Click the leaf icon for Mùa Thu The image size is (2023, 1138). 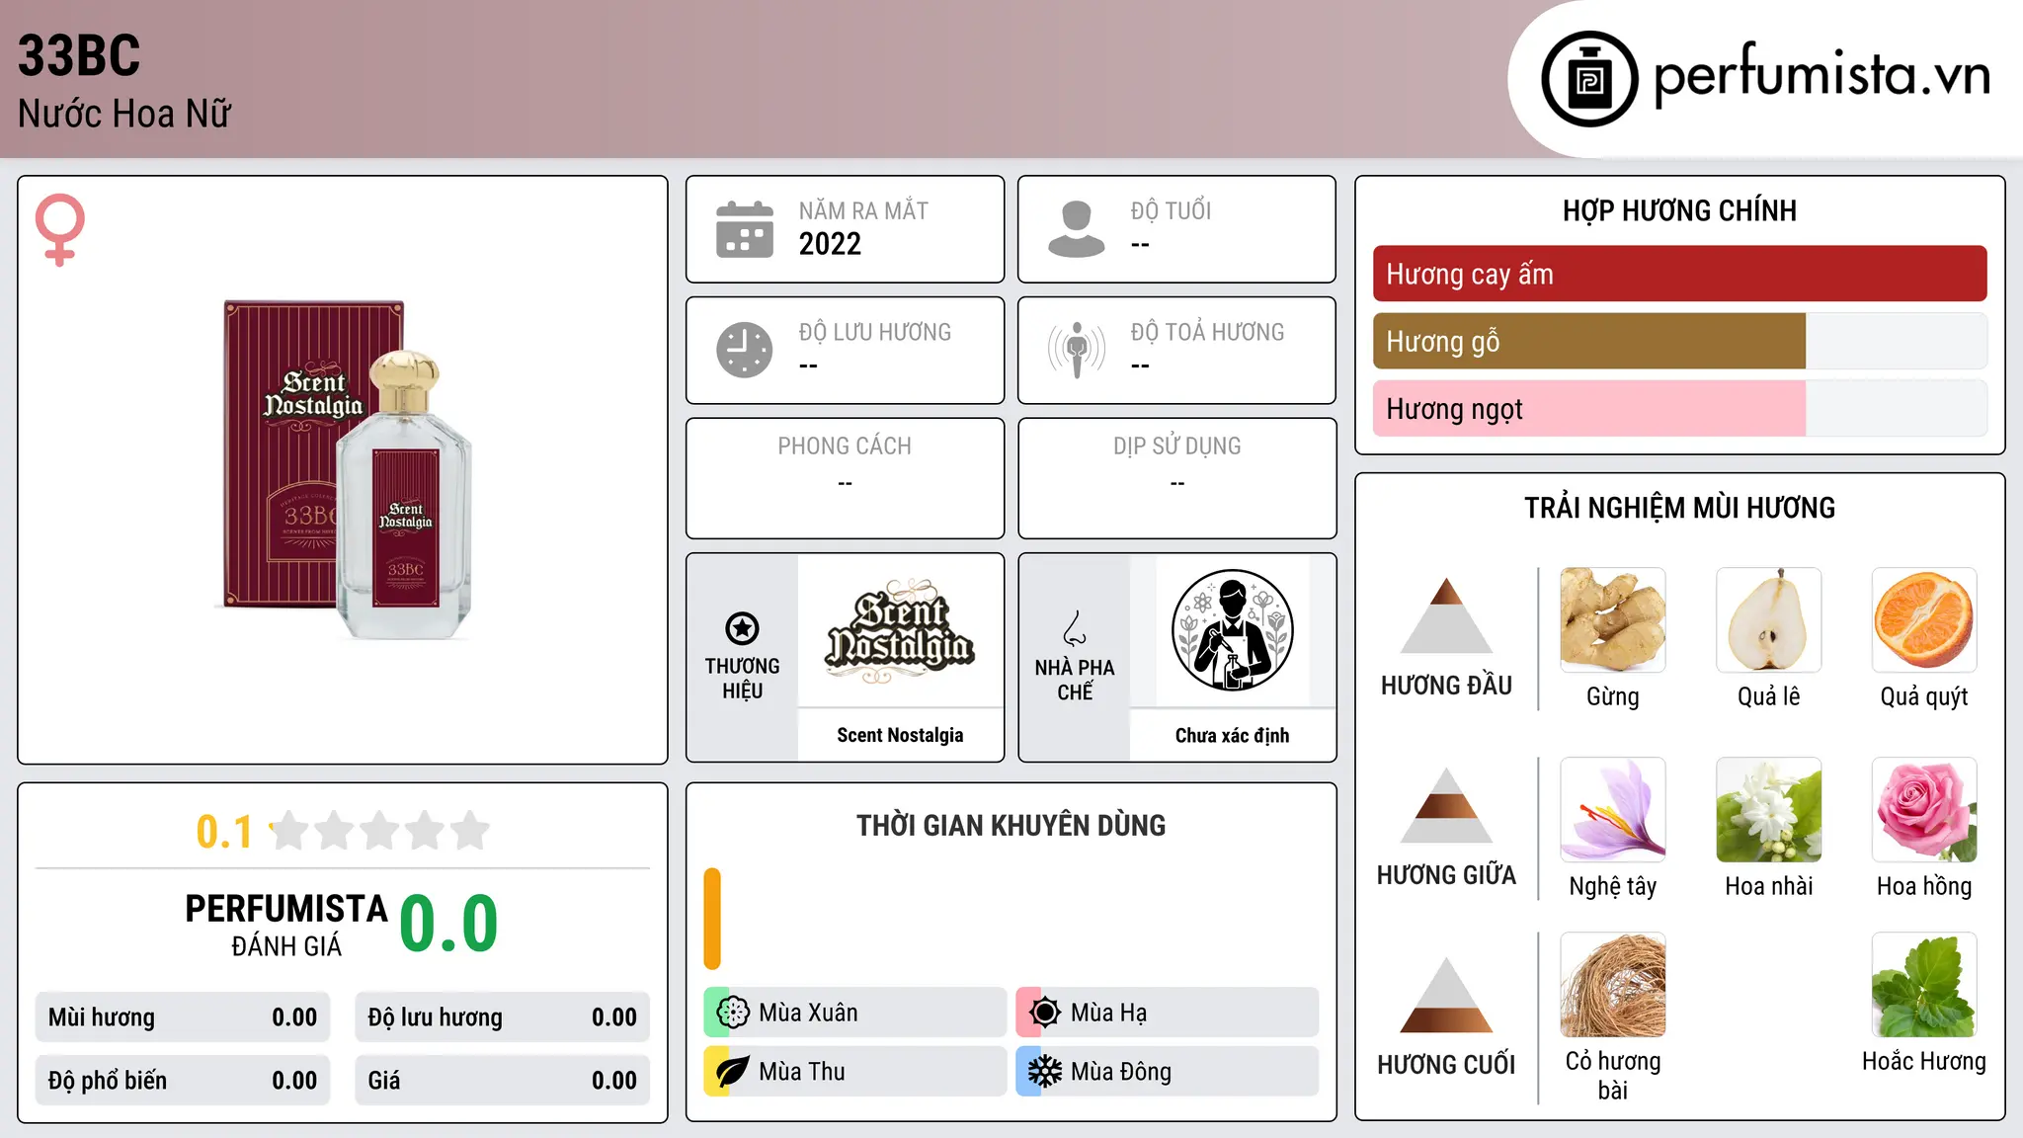click(733, 1072)
